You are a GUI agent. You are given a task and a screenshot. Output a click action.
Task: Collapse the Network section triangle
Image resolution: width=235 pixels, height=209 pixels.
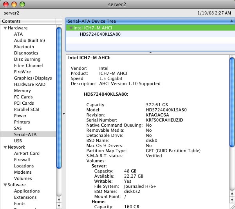tap(5, 147)
